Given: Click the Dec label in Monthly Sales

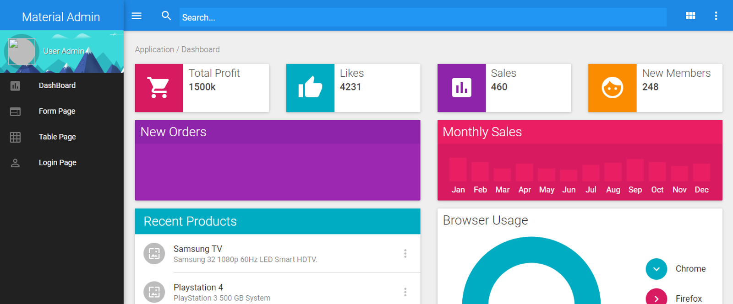Looking at the screenshot, I should 701,190.
